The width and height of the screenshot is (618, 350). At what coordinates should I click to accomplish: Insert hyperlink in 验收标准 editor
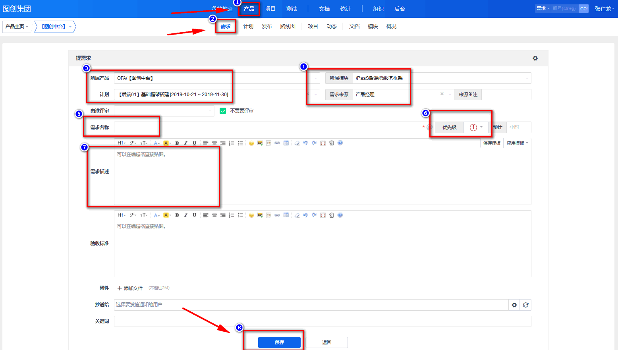coord(277,215)
